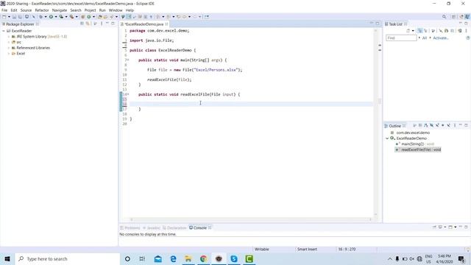
Task: Click the Save toolbar icon
Action: point(14,17)
